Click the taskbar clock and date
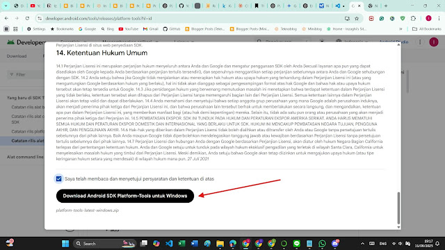445x250 pixels. pos(424,244)
